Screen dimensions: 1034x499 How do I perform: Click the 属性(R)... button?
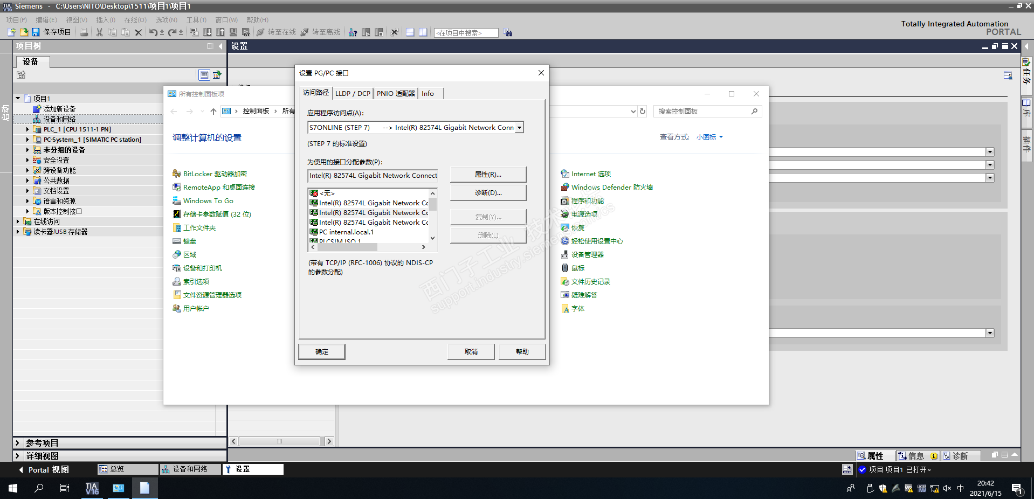[x=488, y=175]
